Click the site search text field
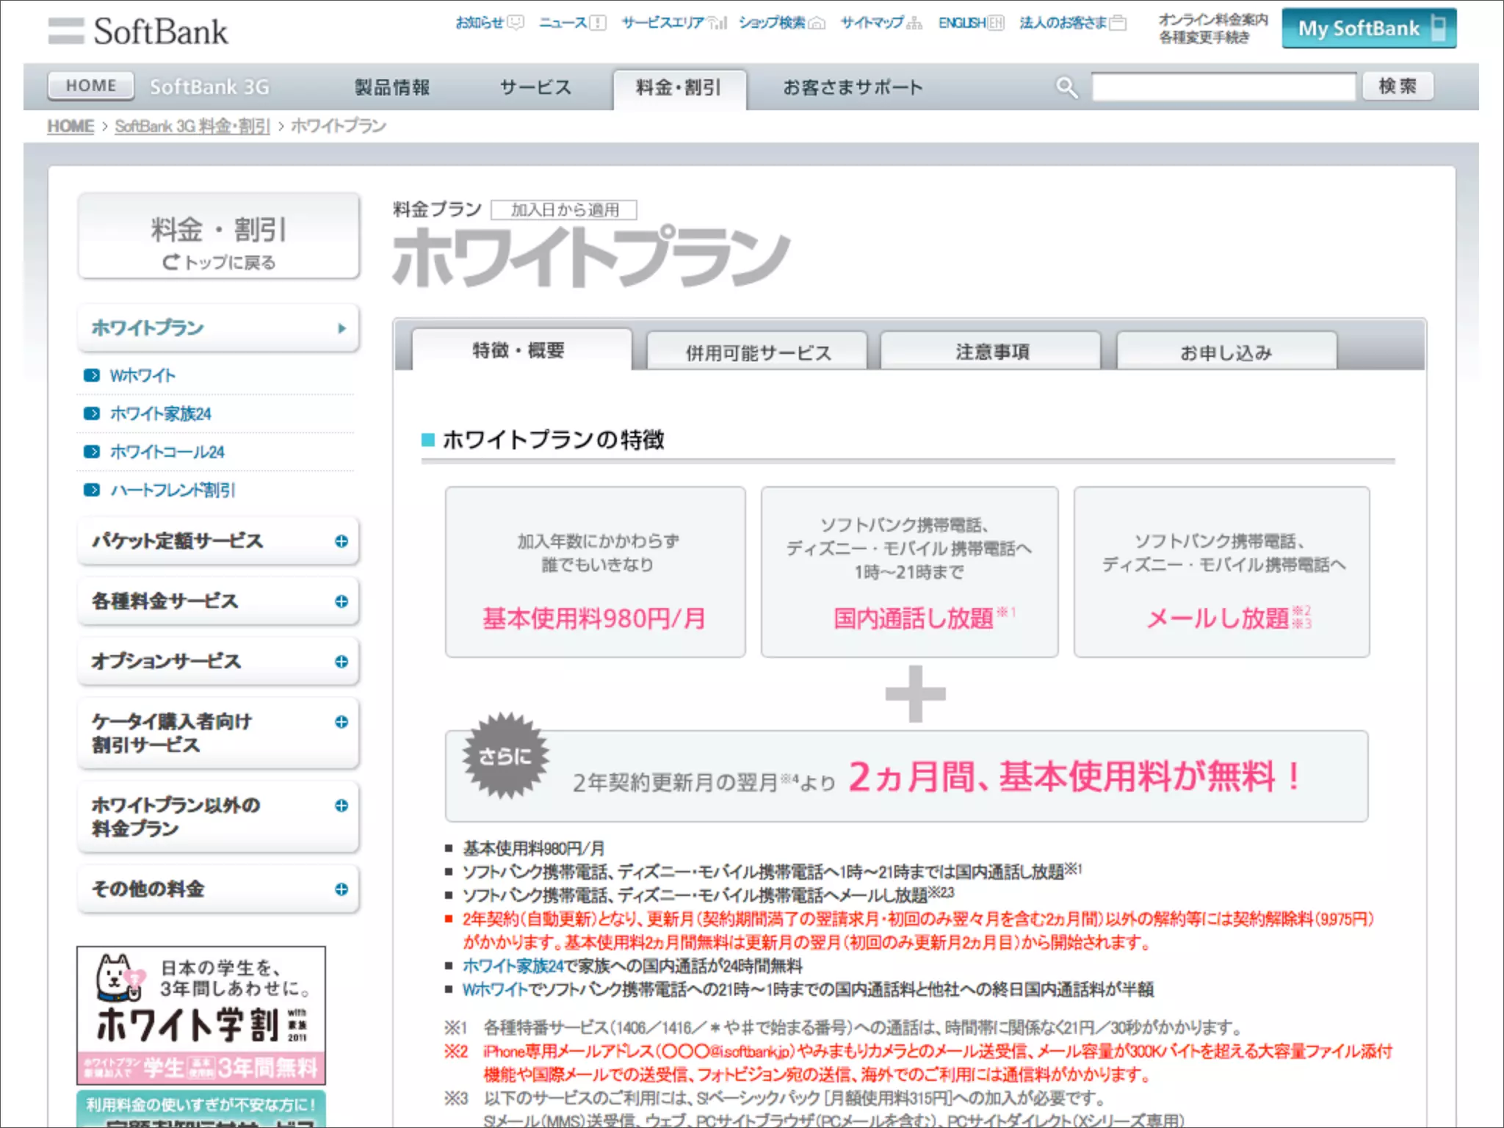1504x1128 pixels. (1223, 87)
